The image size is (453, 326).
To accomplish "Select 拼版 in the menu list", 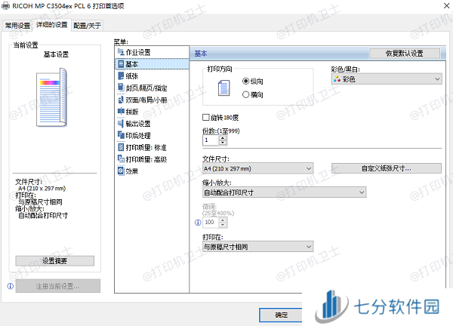I will click(x=152, y=112).
